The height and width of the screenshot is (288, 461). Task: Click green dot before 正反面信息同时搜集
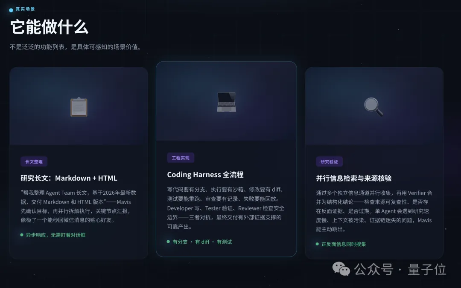317,244
